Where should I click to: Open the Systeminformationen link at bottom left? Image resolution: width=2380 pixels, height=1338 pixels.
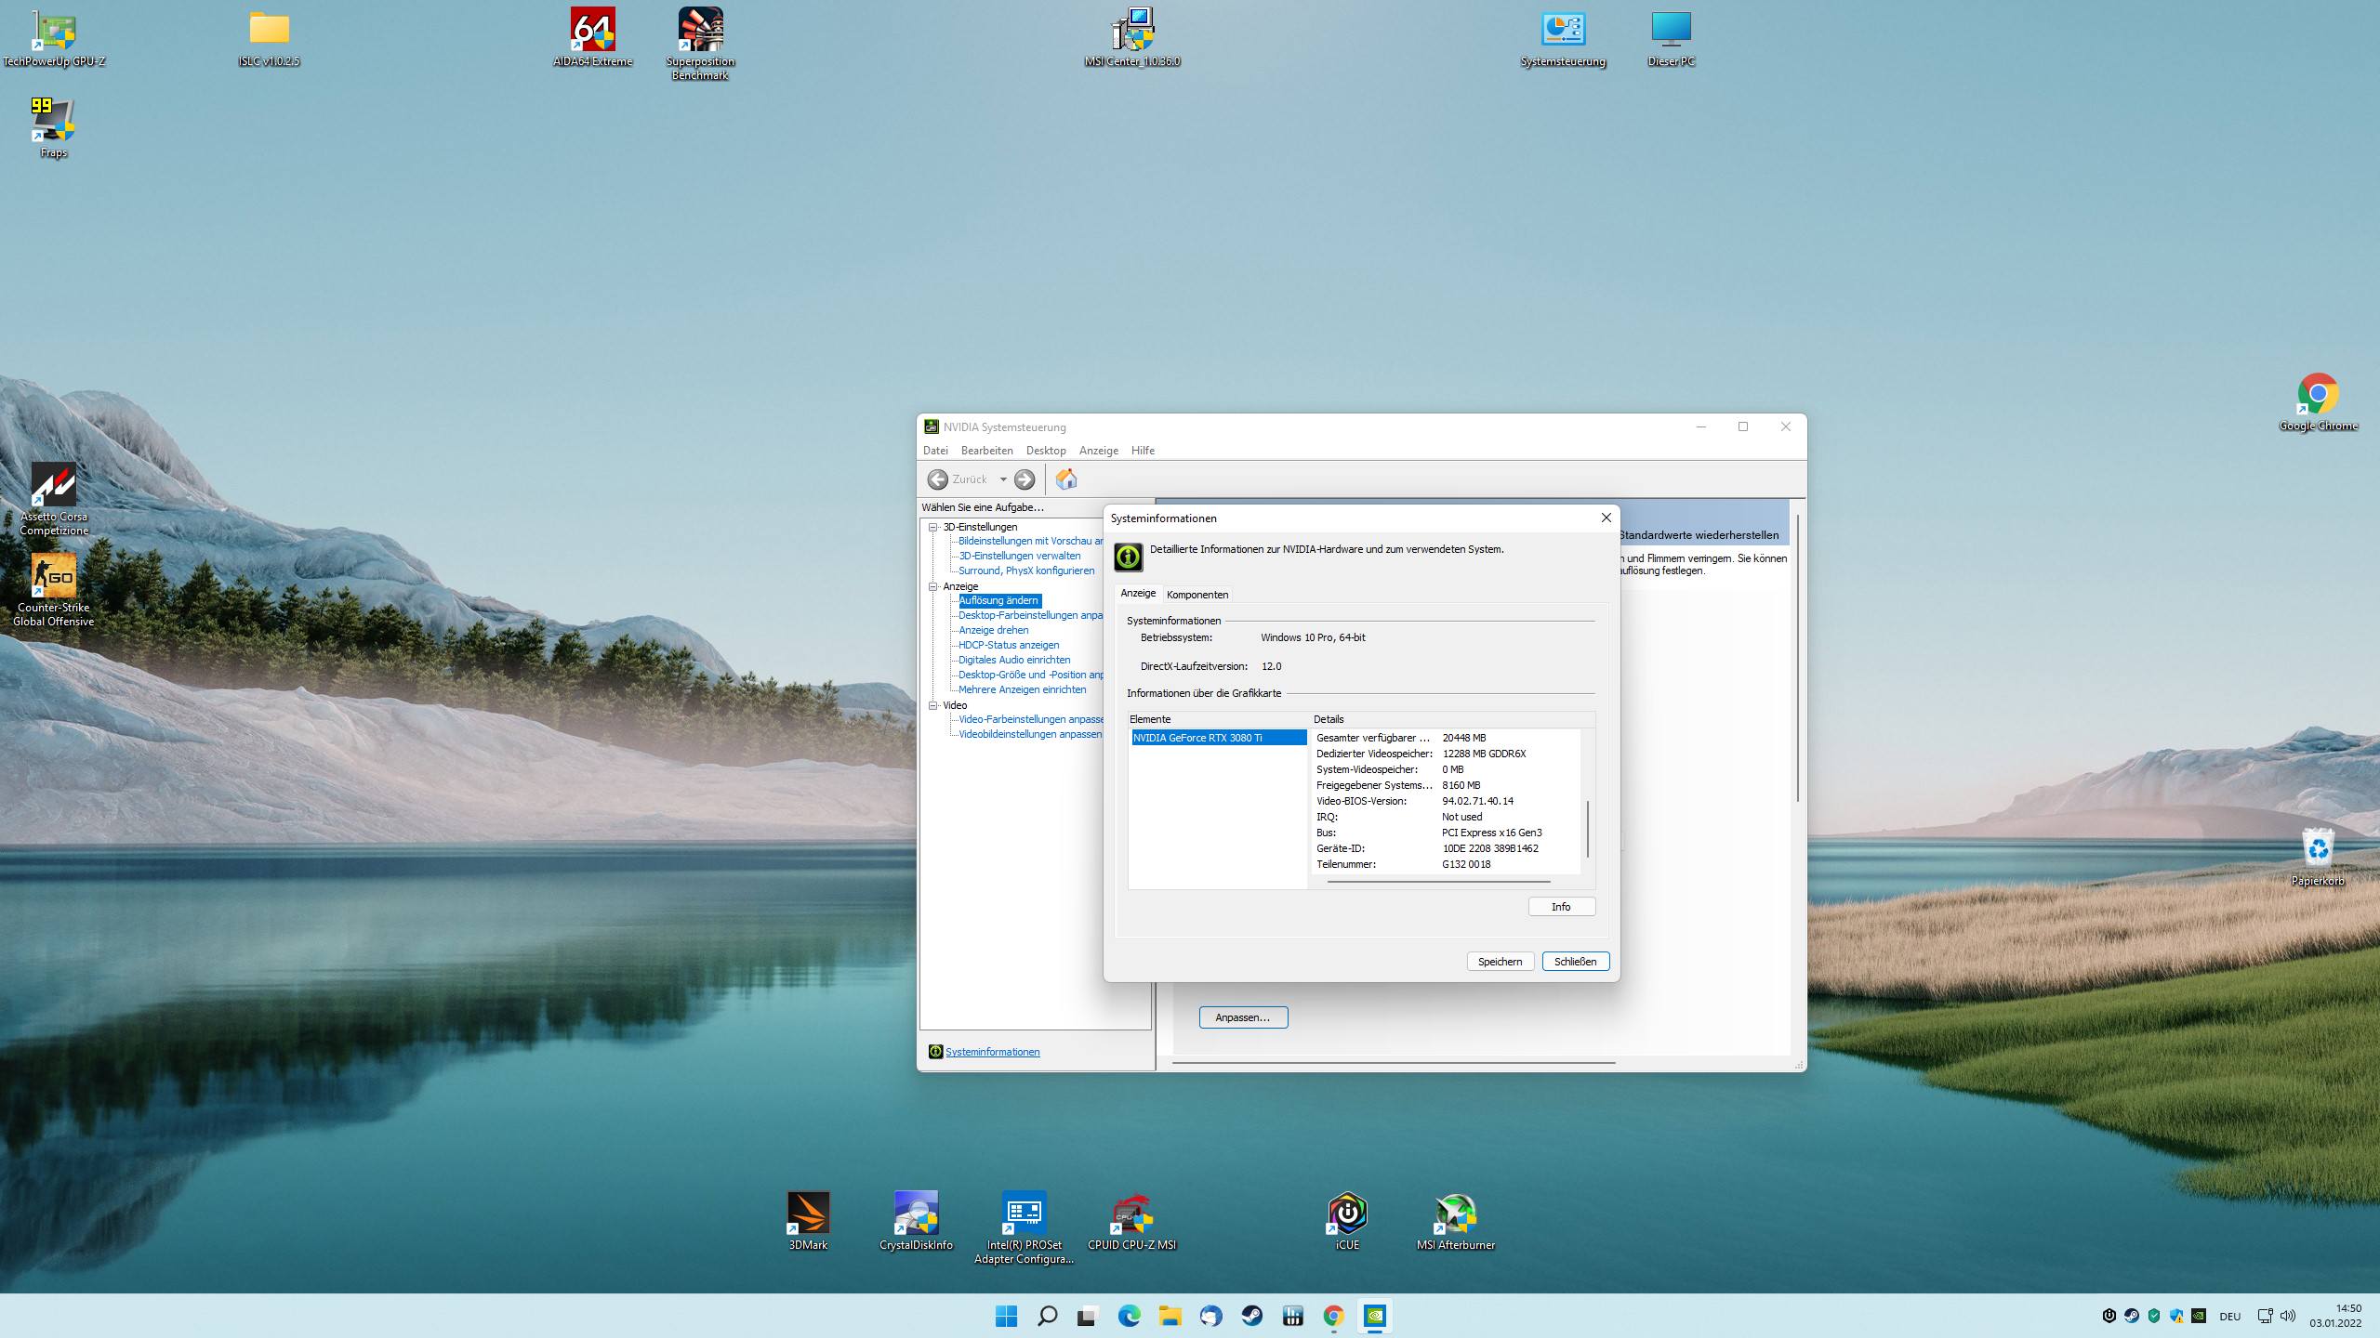point(991,1051)
